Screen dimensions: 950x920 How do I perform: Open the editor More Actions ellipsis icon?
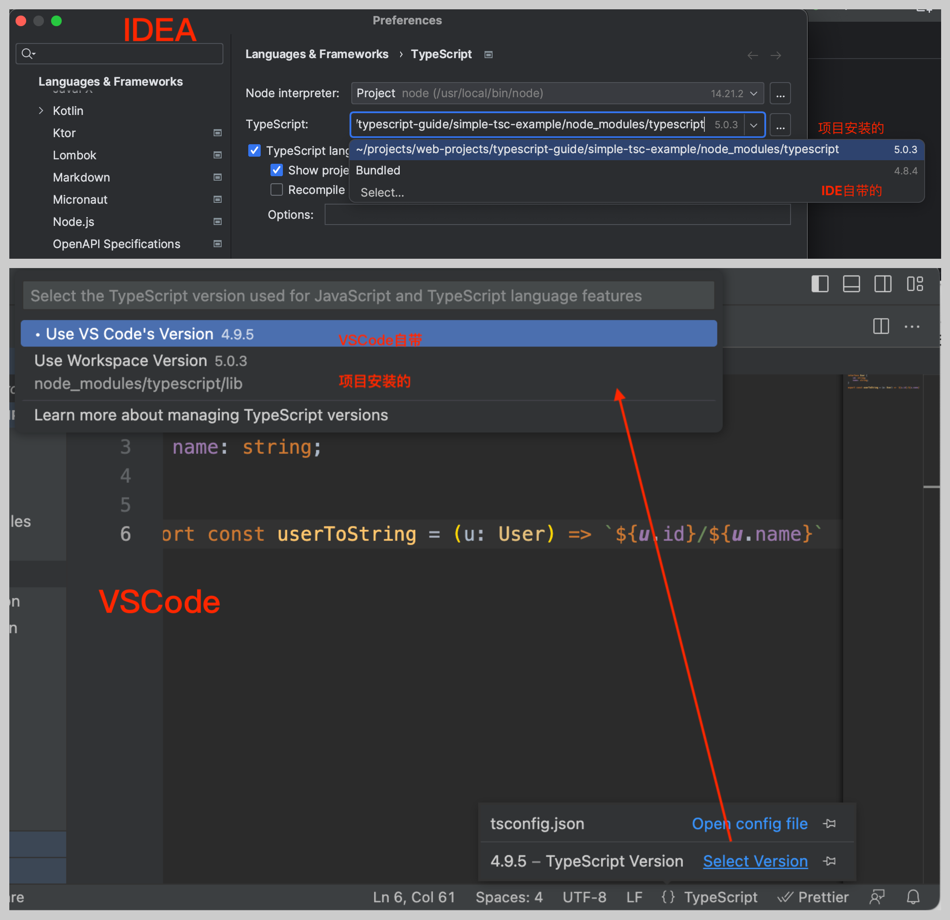(912, 327)
